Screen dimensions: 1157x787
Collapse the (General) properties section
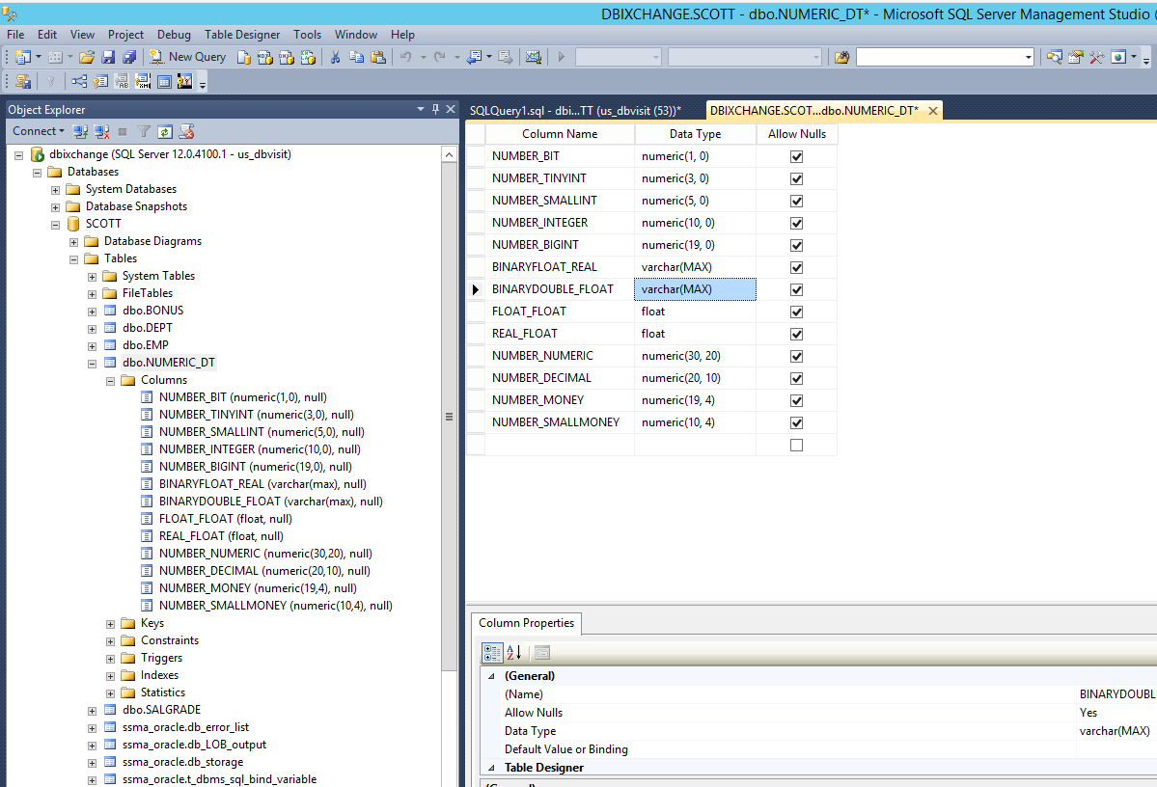[x=491, y=676]
